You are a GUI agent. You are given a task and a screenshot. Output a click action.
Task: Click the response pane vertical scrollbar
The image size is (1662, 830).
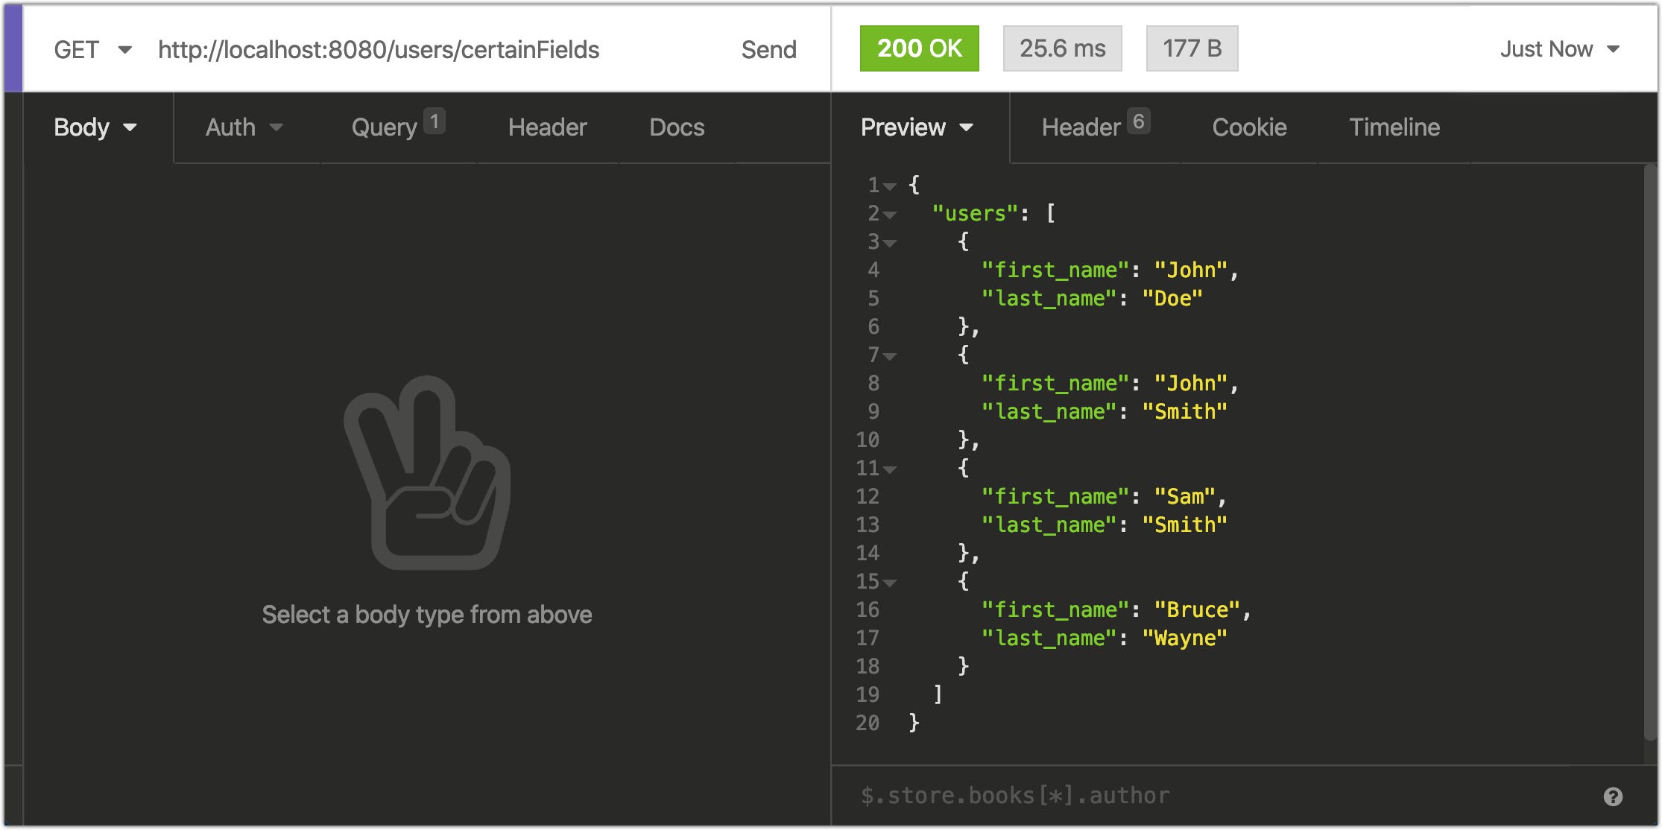(x=1649, y=452)
